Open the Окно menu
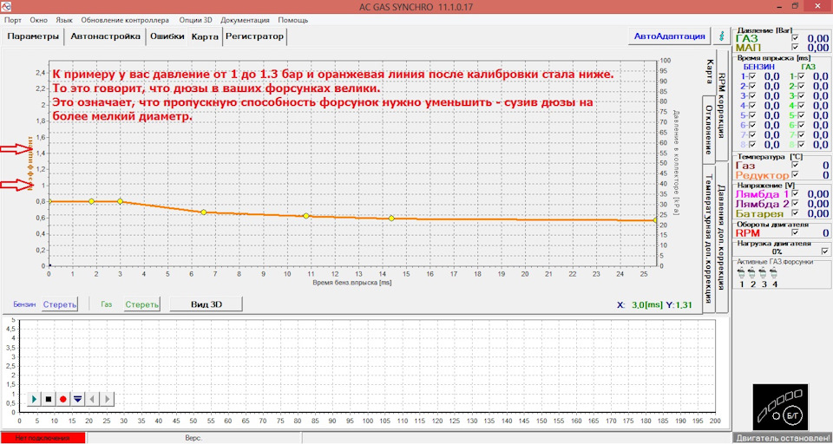 tap(39, 20)
